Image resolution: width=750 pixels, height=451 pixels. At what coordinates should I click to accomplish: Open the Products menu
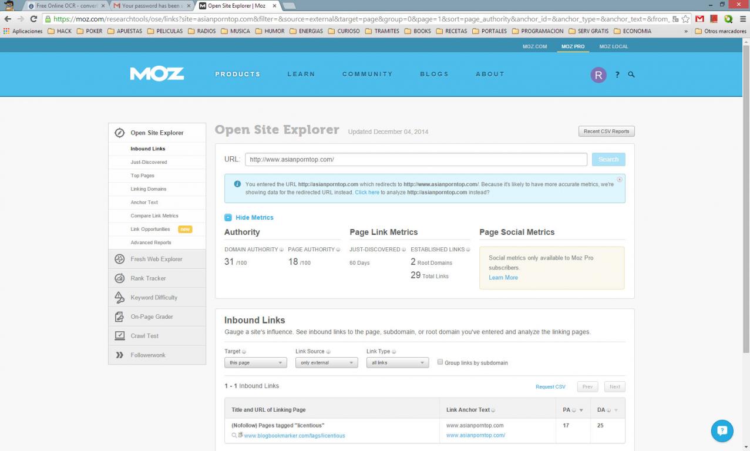(238, 74)
